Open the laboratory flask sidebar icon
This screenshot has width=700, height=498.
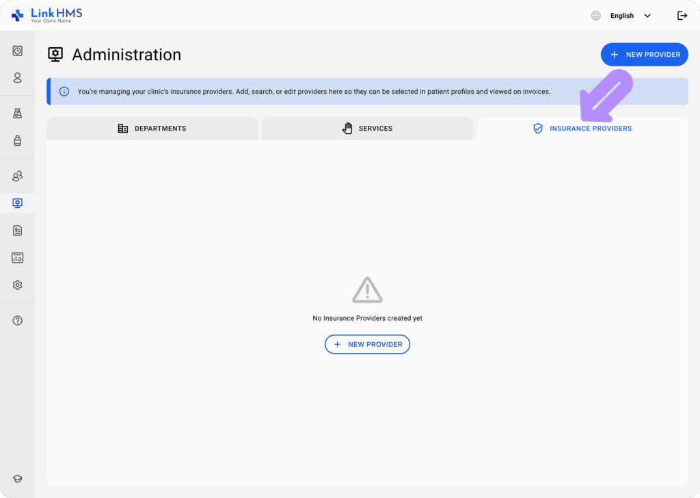tap(18, 114)
